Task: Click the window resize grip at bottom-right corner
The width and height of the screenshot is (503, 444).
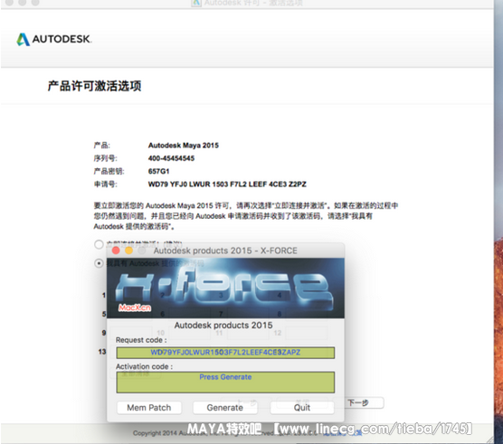Action: pos(489,439)
